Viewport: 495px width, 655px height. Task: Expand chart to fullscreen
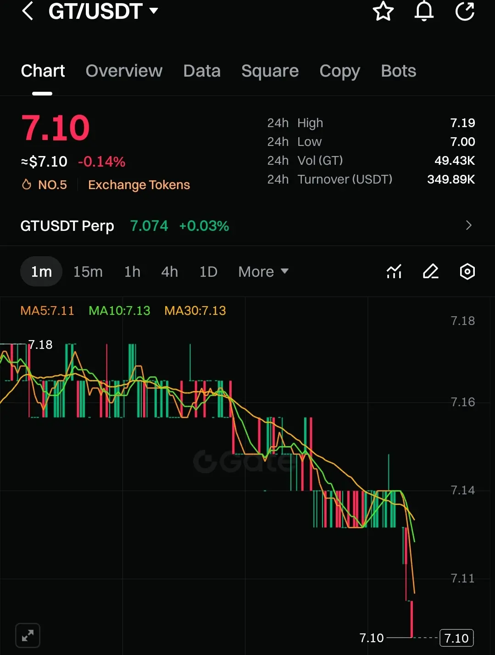[x=28, y=635]
